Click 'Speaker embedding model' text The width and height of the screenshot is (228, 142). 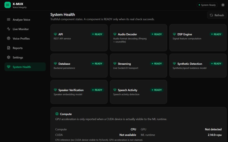(68, 94)
